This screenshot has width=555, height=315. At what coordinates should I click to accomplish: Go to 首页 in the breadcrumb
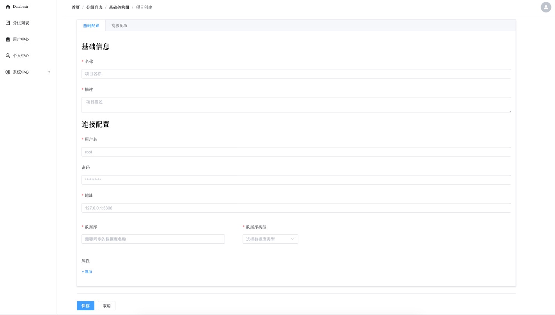(76, 7)
